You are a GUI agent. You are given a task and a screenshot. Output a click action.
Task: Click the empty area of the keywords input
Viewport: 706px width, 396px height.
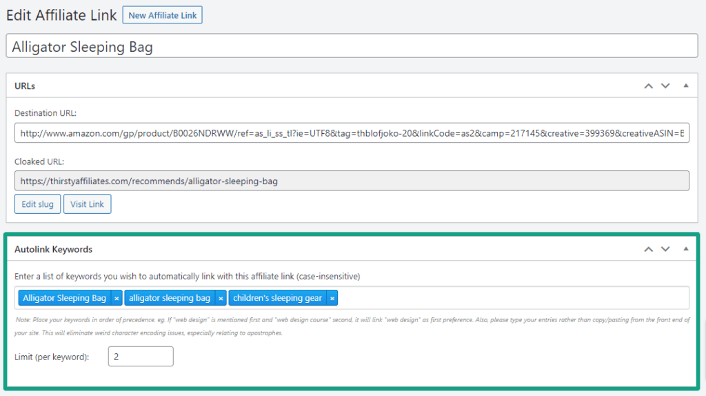[513, 298]
